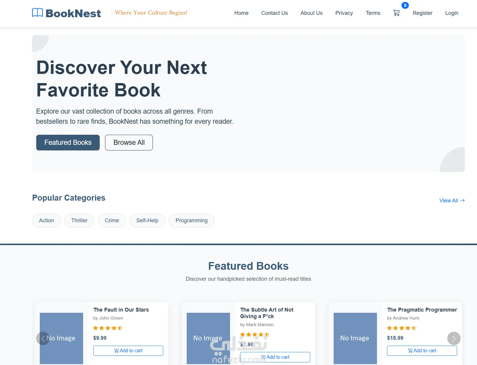Click the Register link
This screenshot has width=477, height=365.
click(x=422, y=13)
